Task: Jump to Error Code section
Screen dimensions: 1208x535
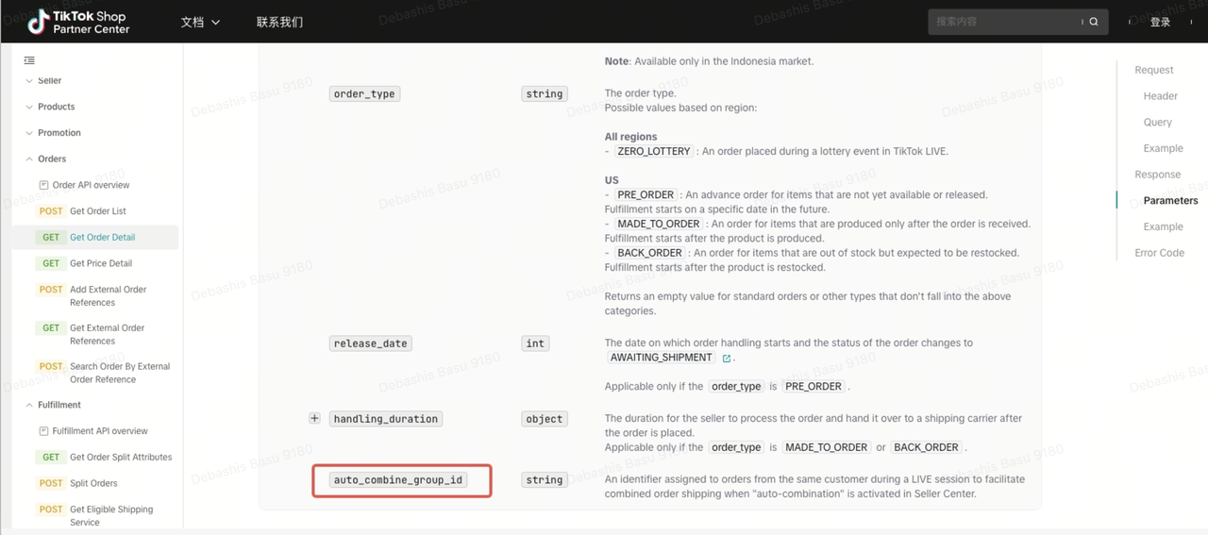Action: pyautogui.click(x=1159, y=253)
